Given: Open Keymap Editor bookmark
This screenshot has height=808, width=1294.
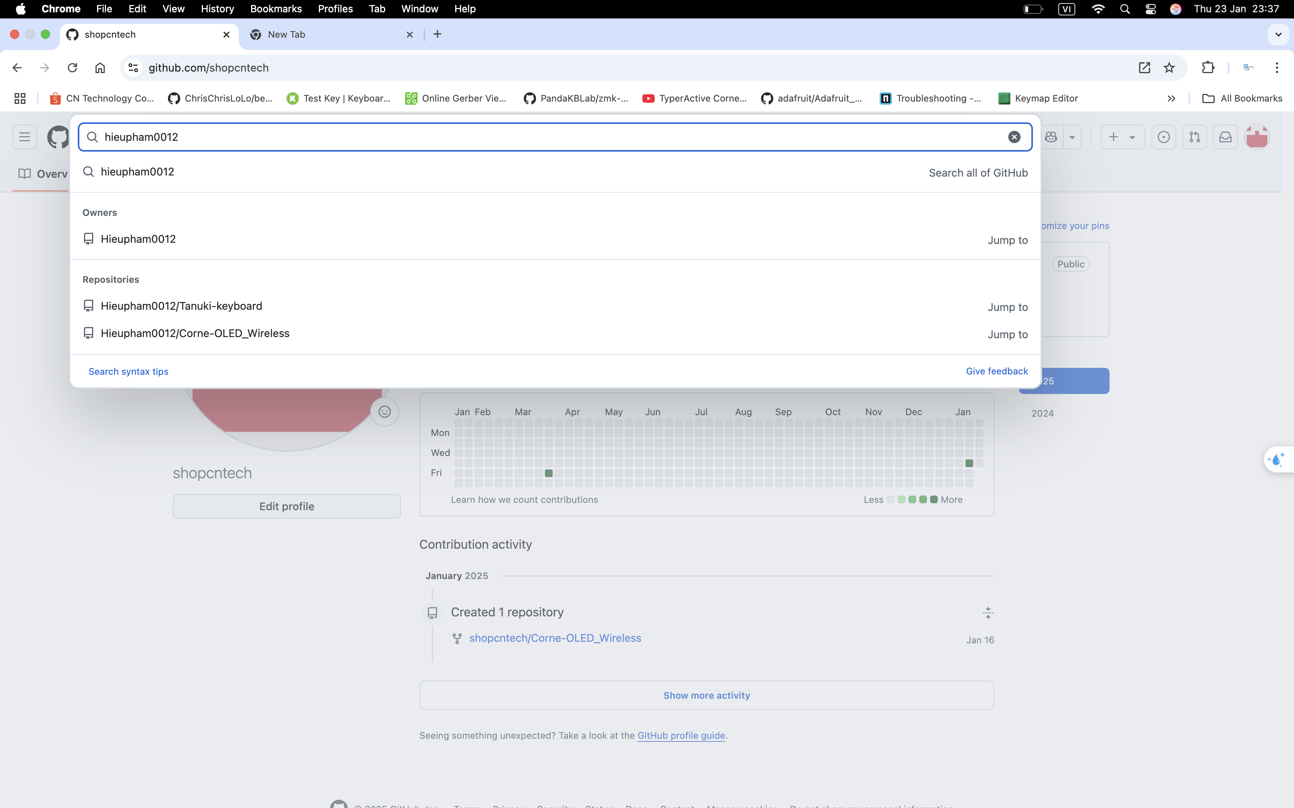Looking at the screenshot, I should tap(1038, 98).
